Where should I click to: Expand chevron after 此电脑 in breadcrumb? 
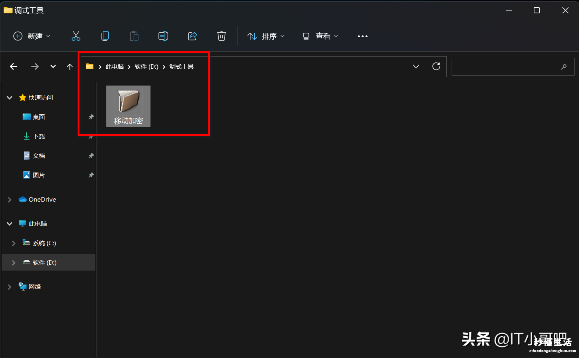(x=129, y=67)
